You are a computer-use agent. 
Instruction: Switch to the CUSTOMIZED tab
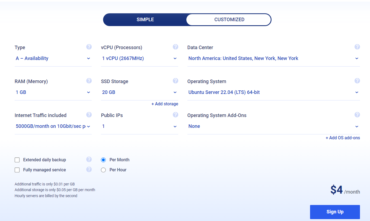pos(229,20)
